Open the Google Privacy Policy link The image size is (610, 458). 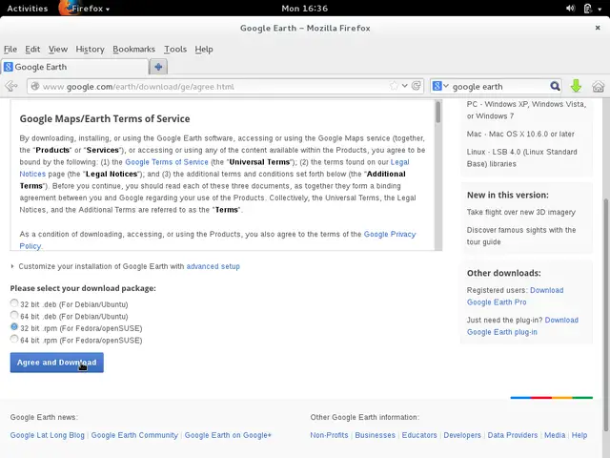click(390, 234)
